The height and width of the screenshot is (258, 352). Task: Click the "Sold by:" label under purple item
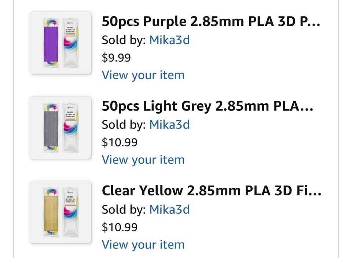click(x=124, y=40)
